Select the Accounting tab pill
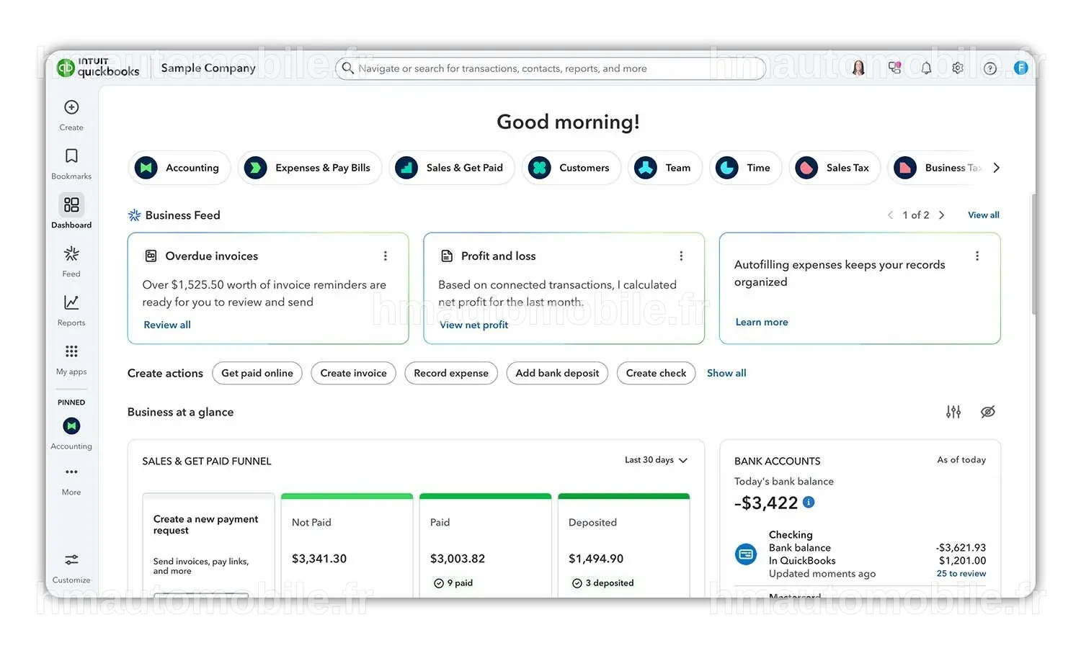The height and width of the screenshot is (648, 1081). (179, 168)
